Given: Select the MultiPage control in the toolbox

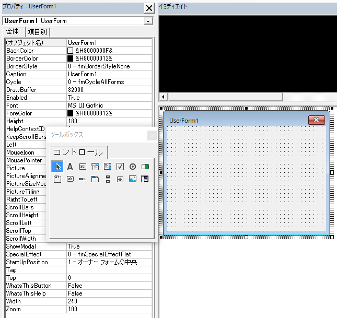Looking at the screenshot, I should [x=95, y=179].
